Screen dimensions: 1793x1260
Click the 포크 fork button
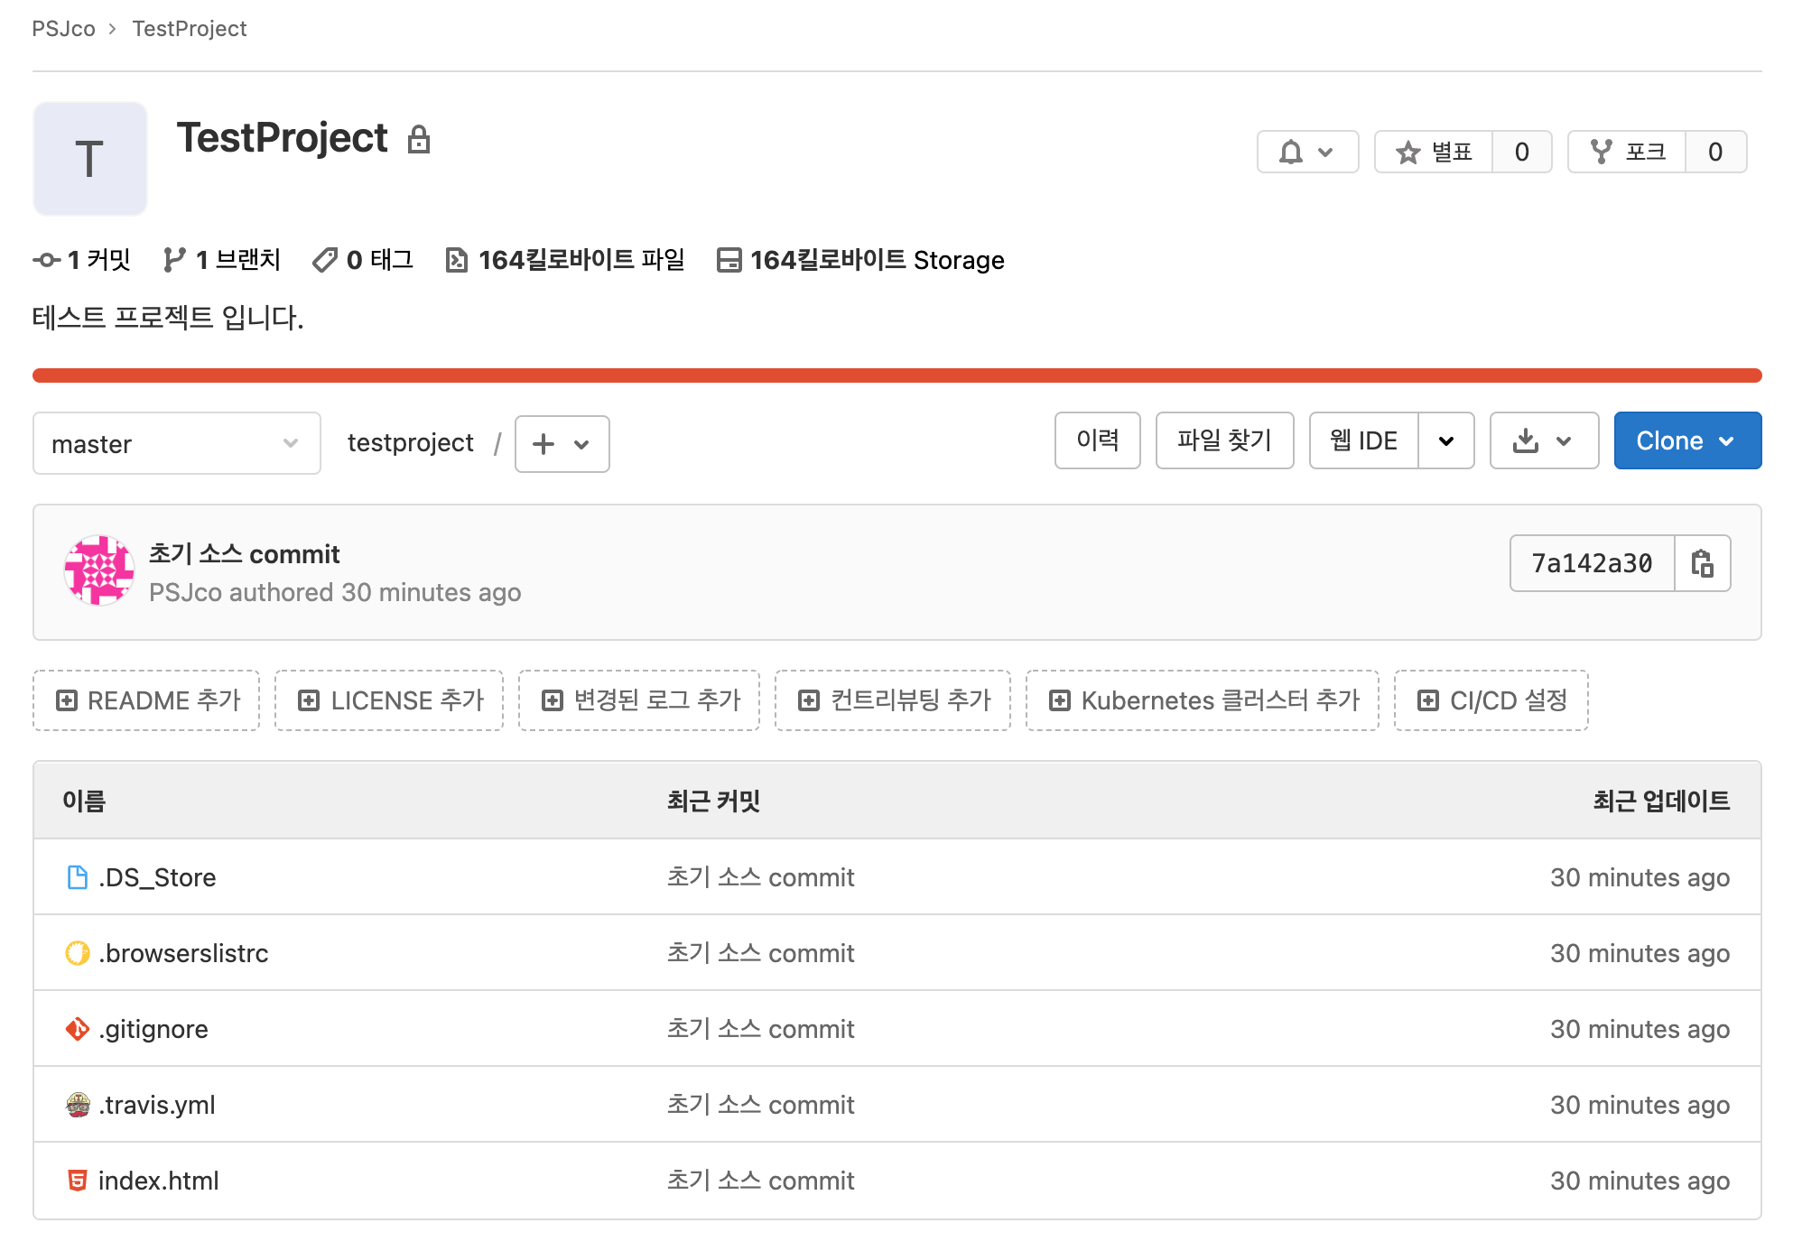point(1627,152)
